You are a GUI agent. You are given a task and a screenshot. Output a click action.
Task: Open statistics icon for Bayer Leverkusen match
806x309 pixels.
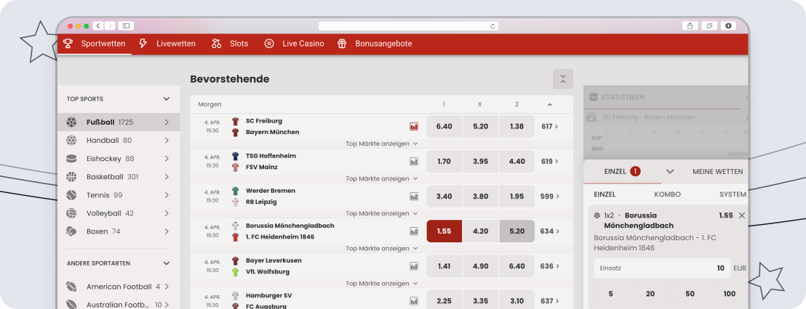click(414, 266)
